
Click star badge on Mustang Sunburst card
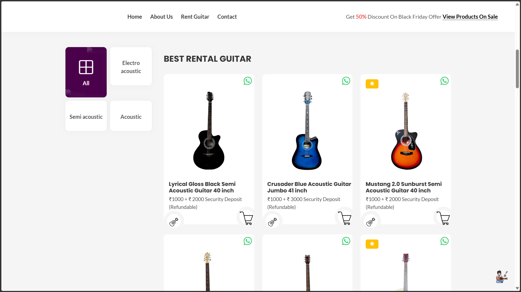coord(372,84)
